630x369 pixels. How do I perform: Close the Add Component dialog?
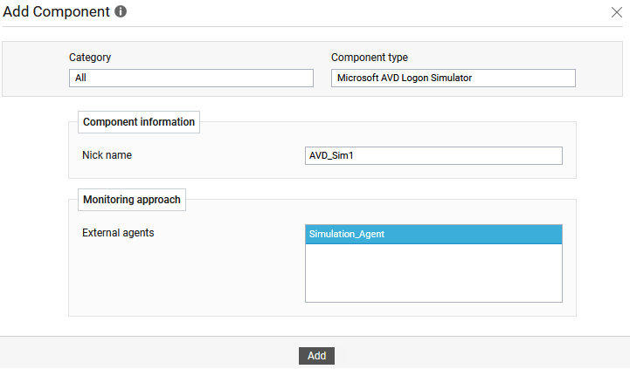[x=616, y=12]
